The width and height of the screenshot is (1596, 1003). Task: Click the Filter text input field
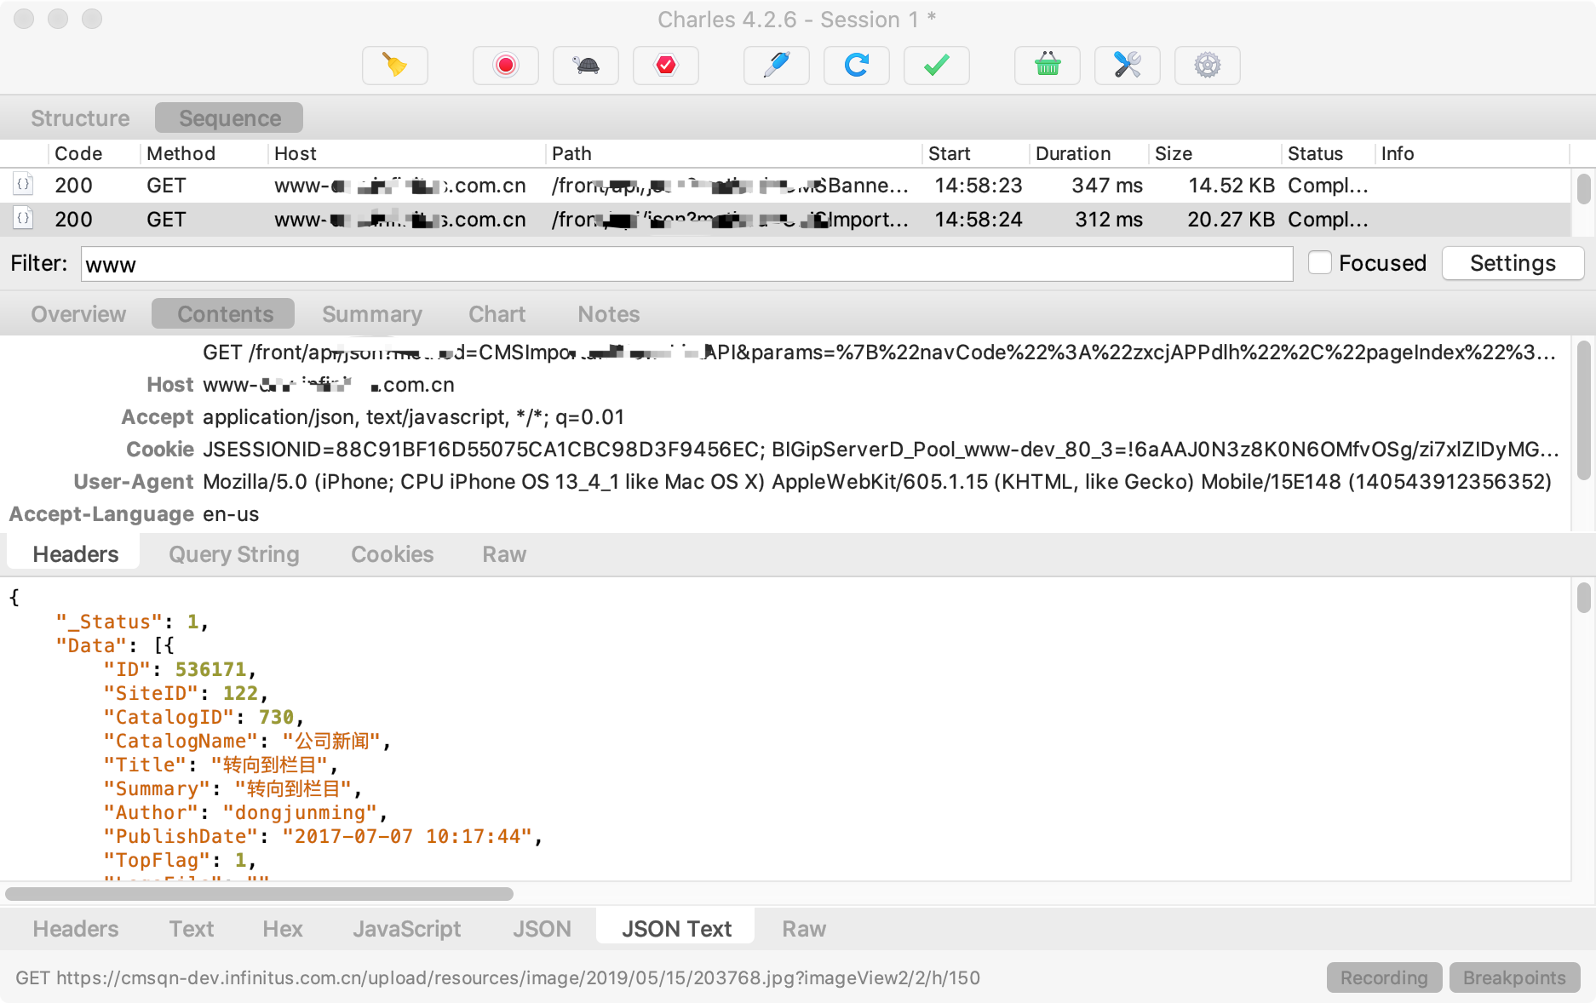click(686, 265)
